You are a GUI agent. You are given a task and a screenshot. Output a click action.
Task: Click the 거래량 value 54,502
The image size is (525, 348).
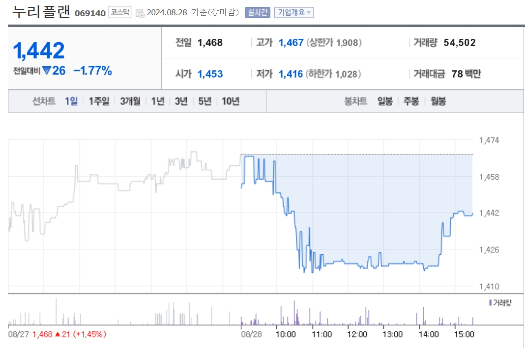(459, 43)
